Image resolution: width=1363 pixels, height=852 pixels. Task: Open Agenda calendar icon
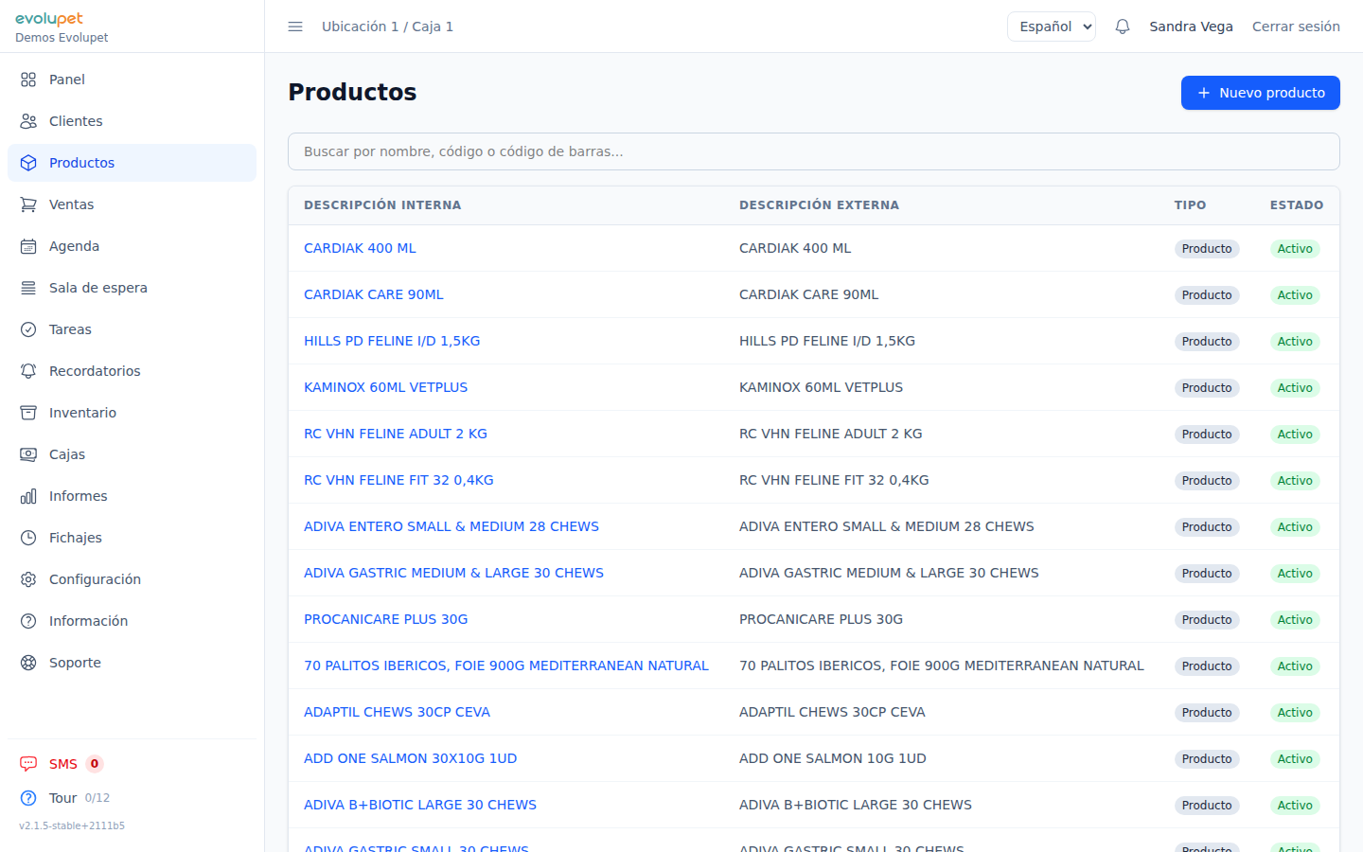(x=28, y=246)
